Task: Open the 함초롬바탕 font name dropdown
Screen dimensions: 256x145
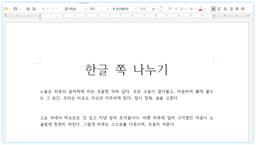Action: point(136,9)
